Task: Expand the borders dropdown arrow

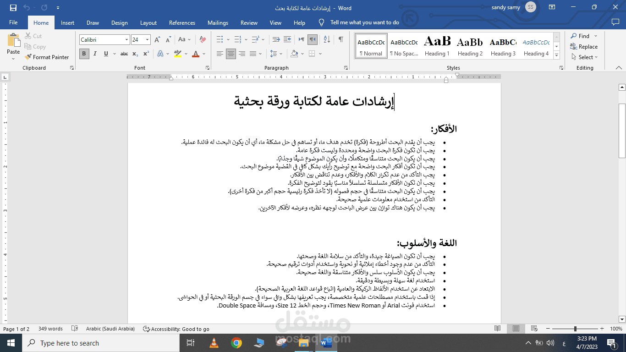Action: (320, 54)
